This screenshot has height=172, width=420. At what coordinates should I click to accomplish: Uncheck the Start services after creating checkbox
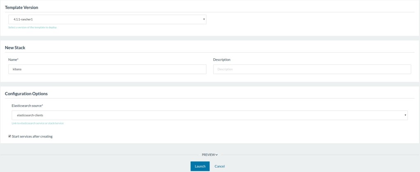[10, 136]
